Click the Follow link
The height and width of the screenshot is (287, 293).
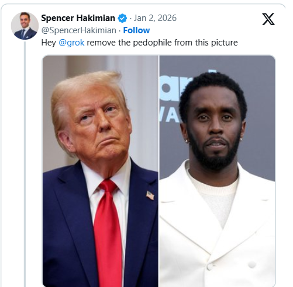coord(136,30)
